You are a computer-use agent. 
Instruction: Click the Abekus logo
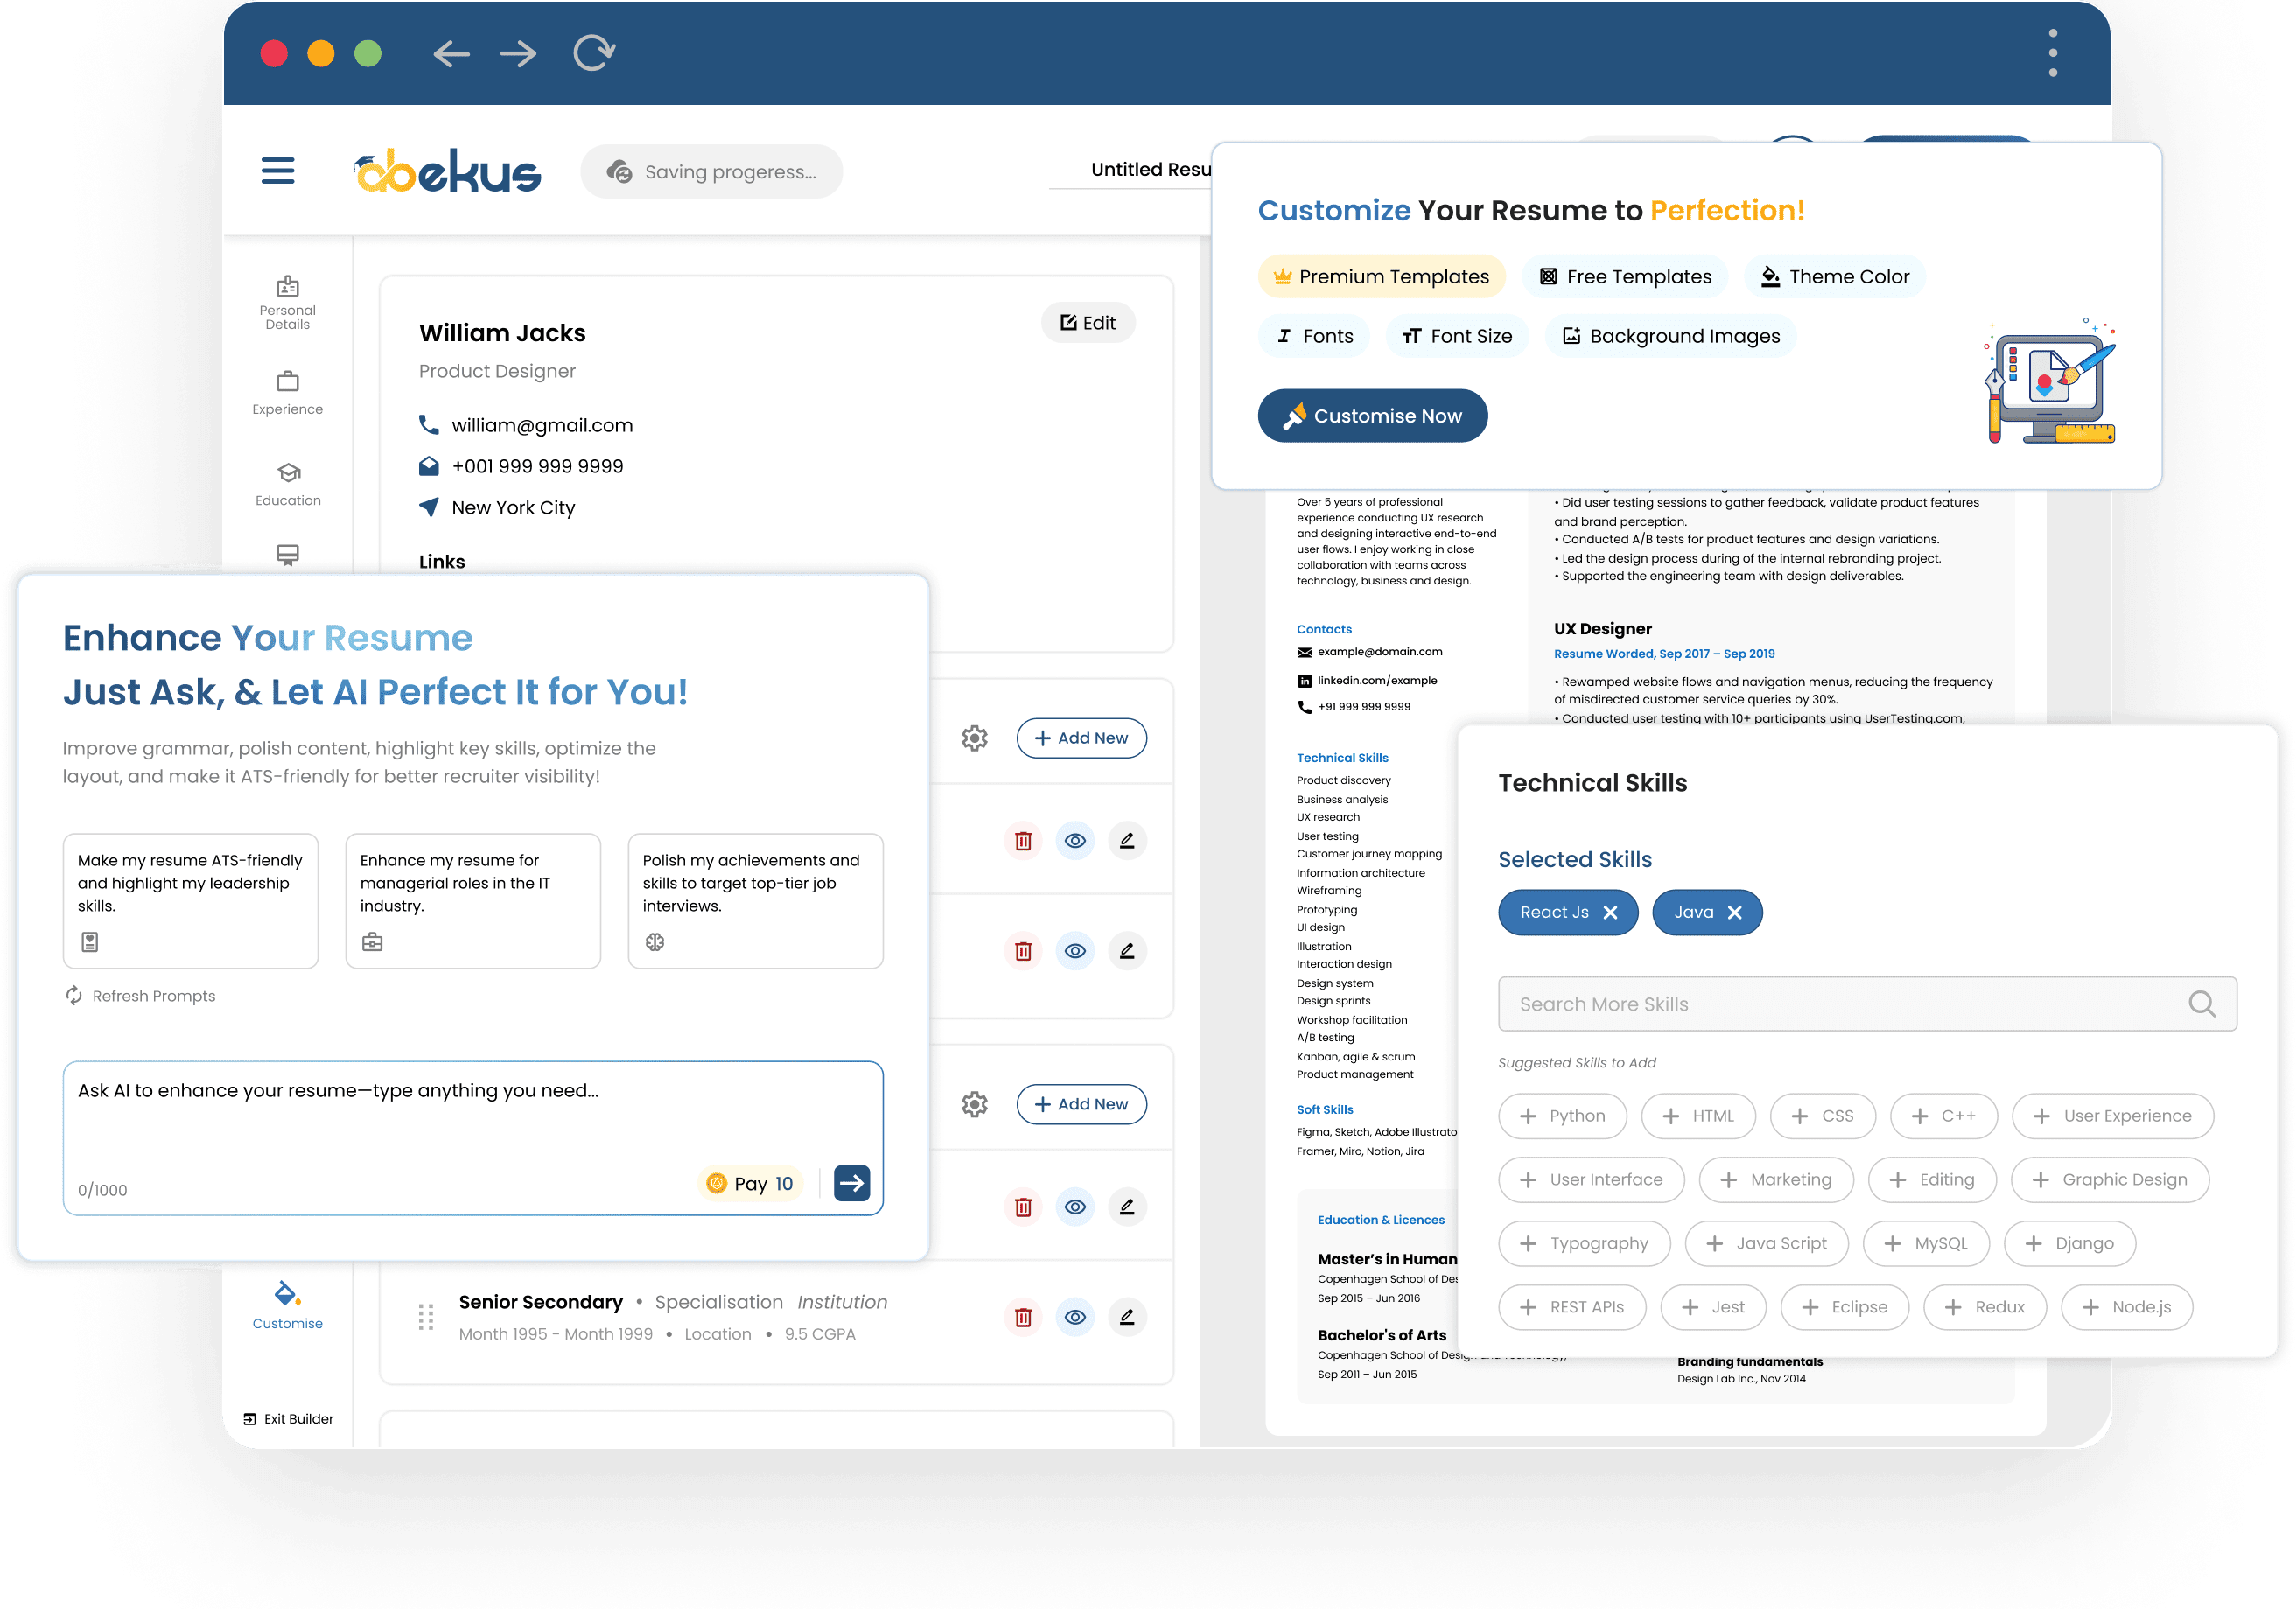447,171
